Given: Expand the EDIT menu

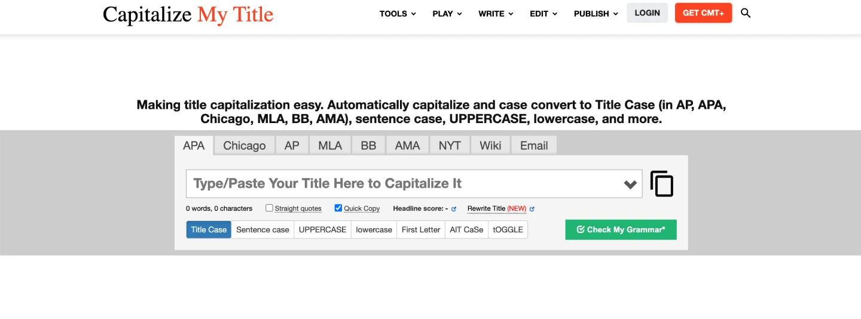Looking at the screenshot, I should point(544,13).
